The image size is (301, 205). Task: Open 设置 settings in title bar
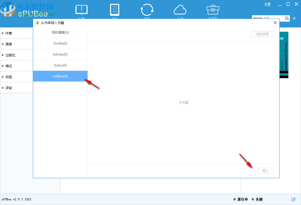(267, 4)
